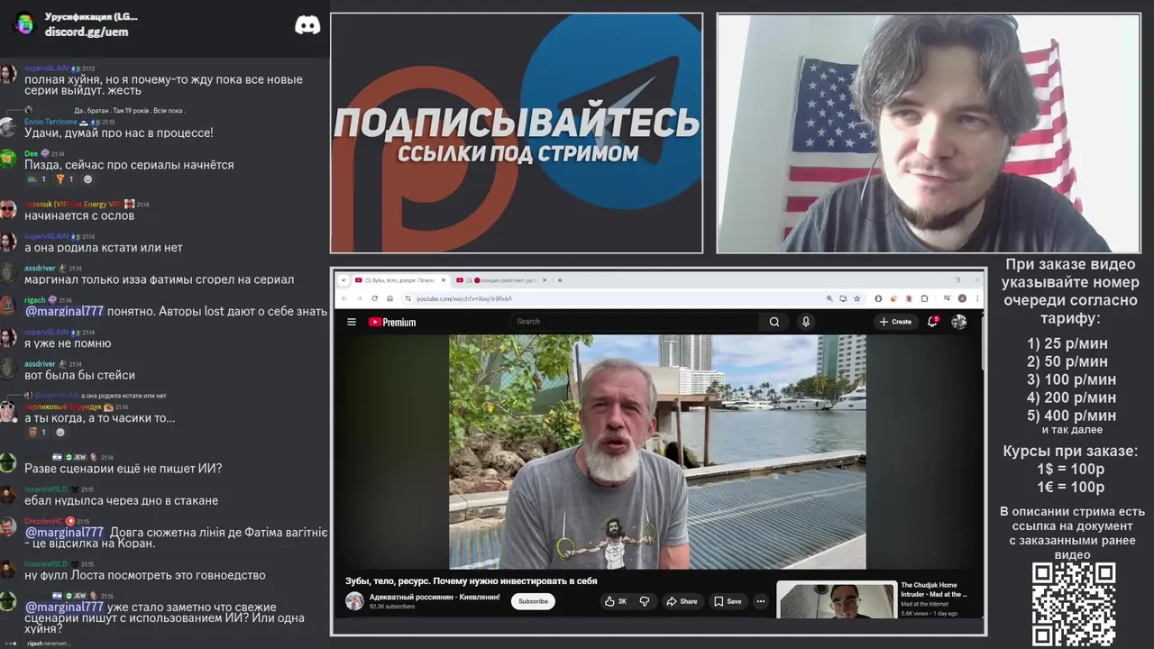The image size is (1154, 649).
Task: Click the Discord logo icon
Action: click(x=307, y=25)
